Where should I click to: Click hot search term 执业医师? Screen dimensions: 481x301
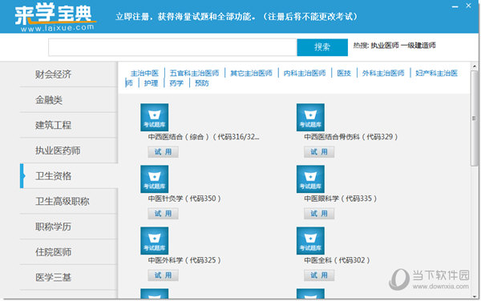[x=385, y=46]
